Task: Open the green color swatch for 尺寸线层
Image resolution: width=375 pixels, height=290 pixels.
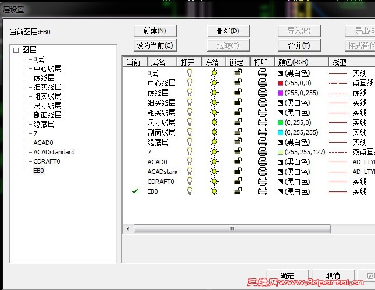Action: pyautogui.click(x=280, y=122)
